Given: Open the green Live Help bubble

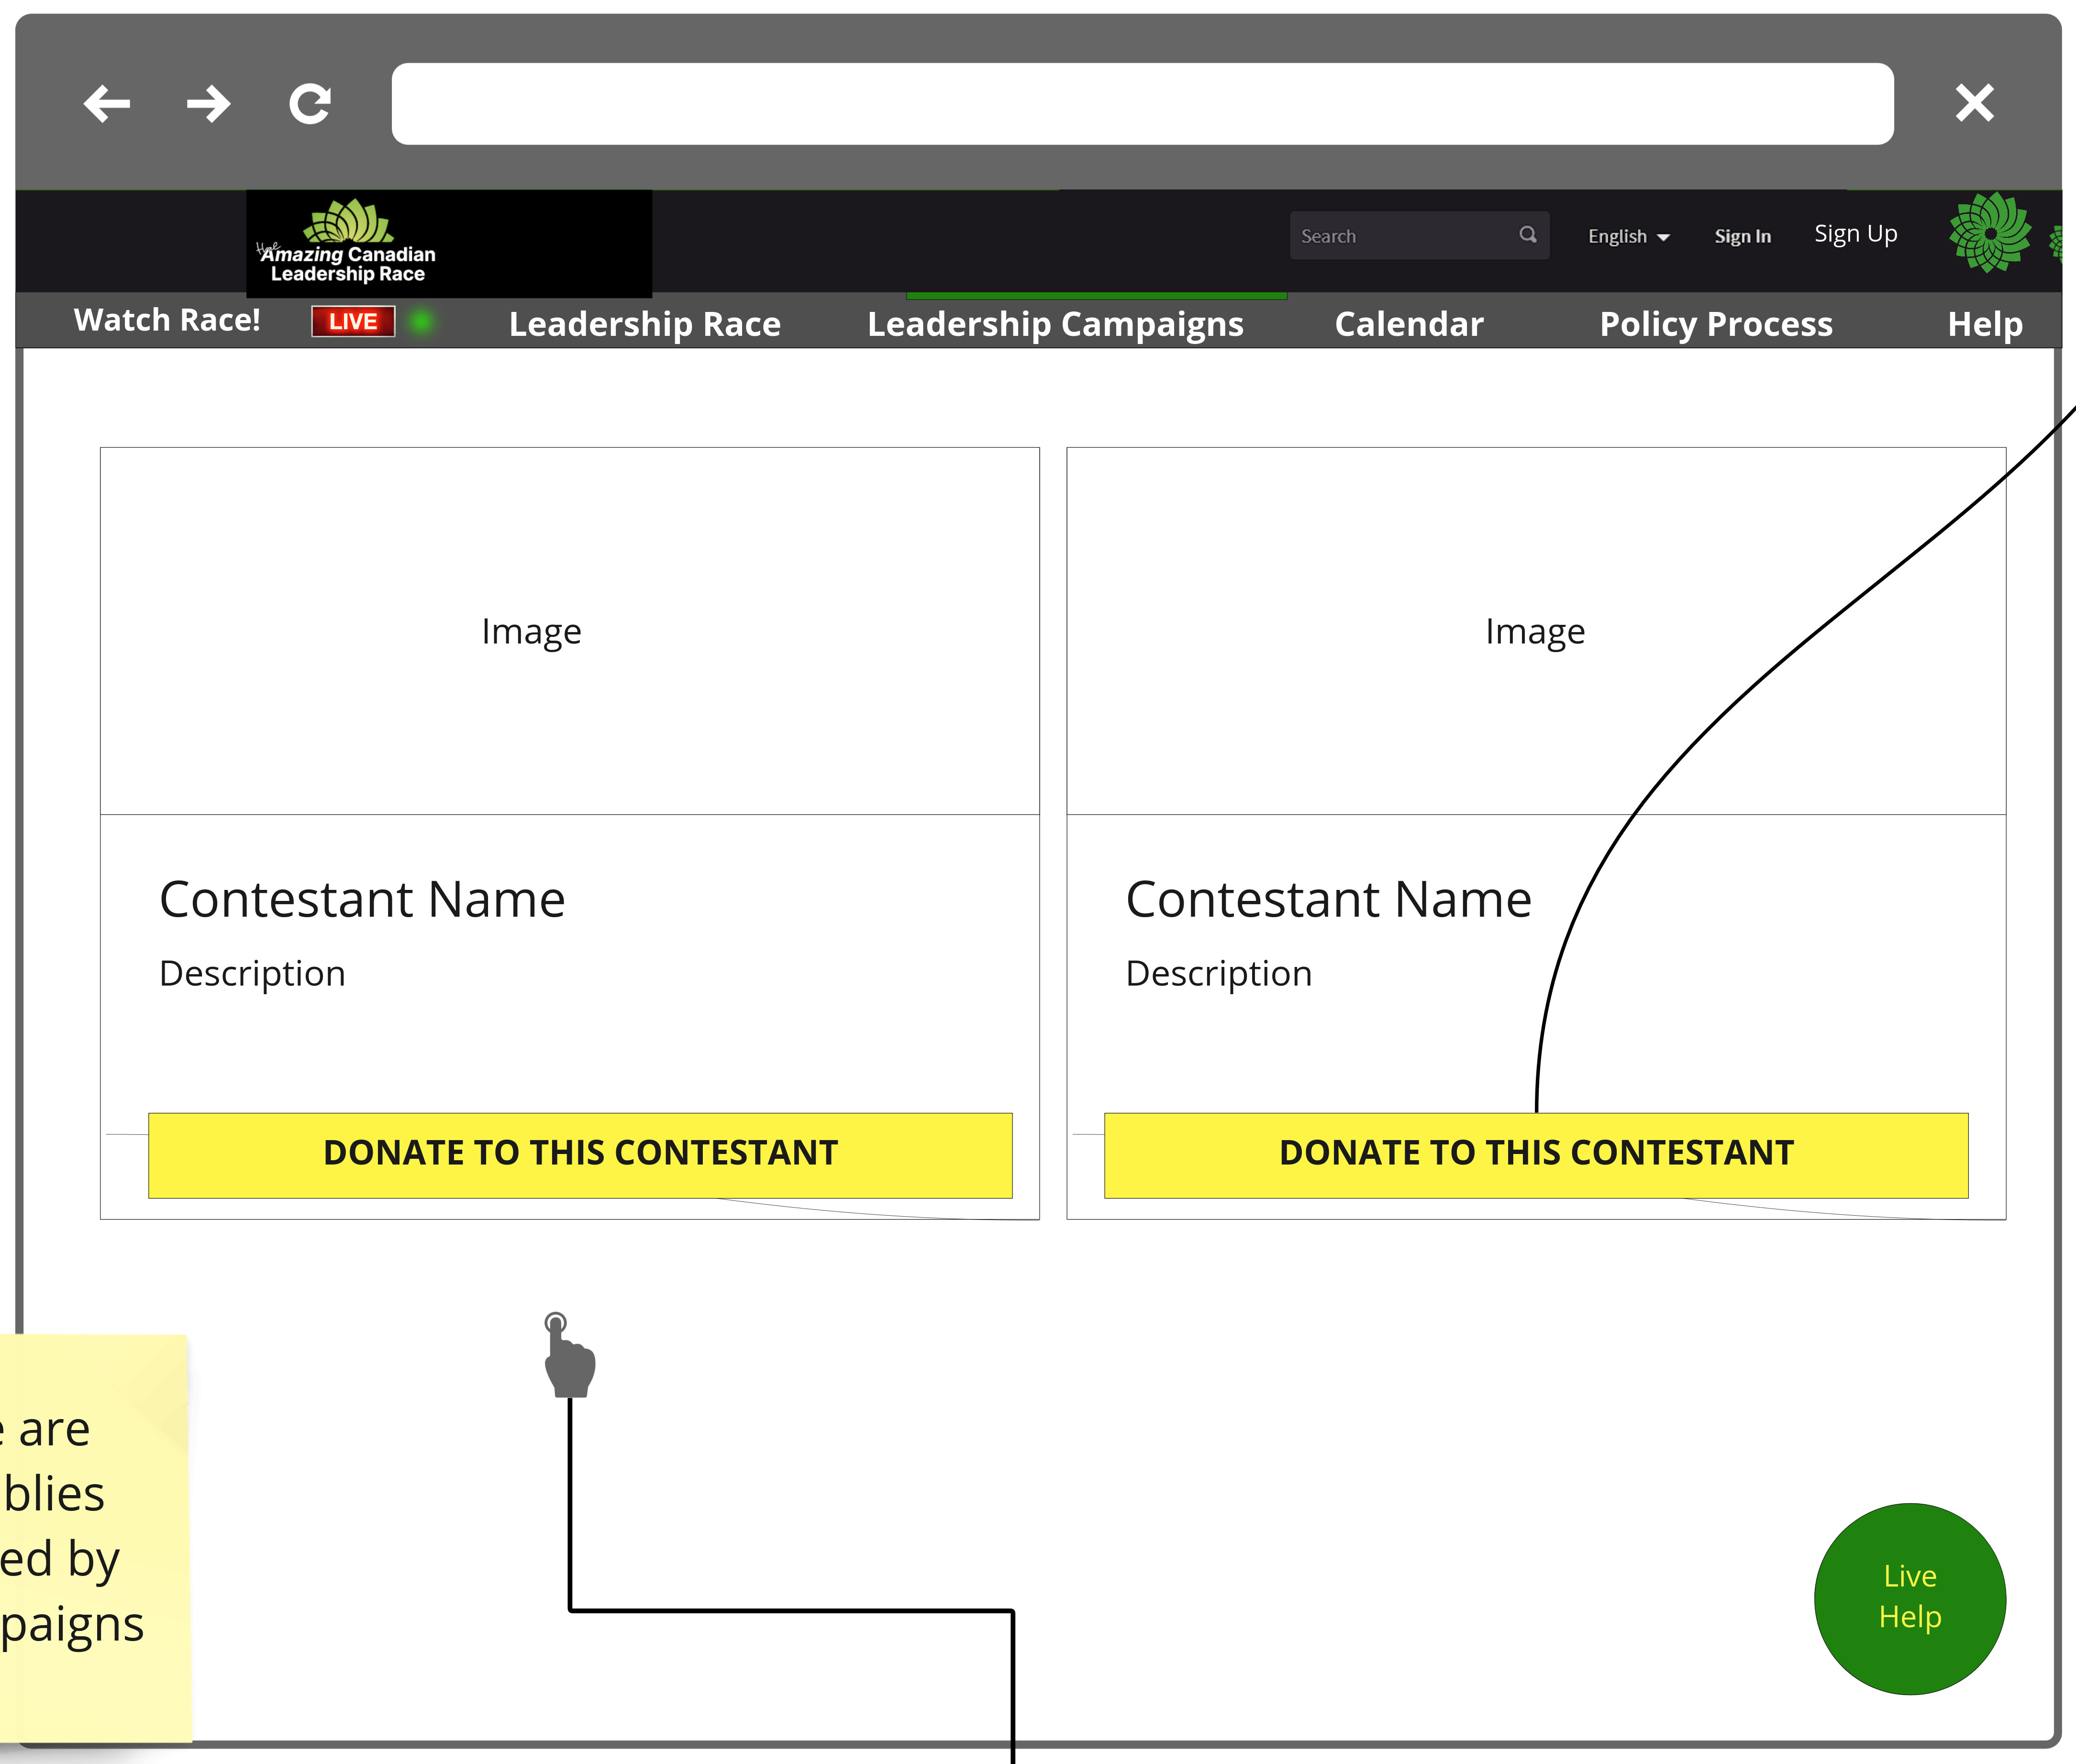Looking at the screenshot, I should (1909, 1597).
